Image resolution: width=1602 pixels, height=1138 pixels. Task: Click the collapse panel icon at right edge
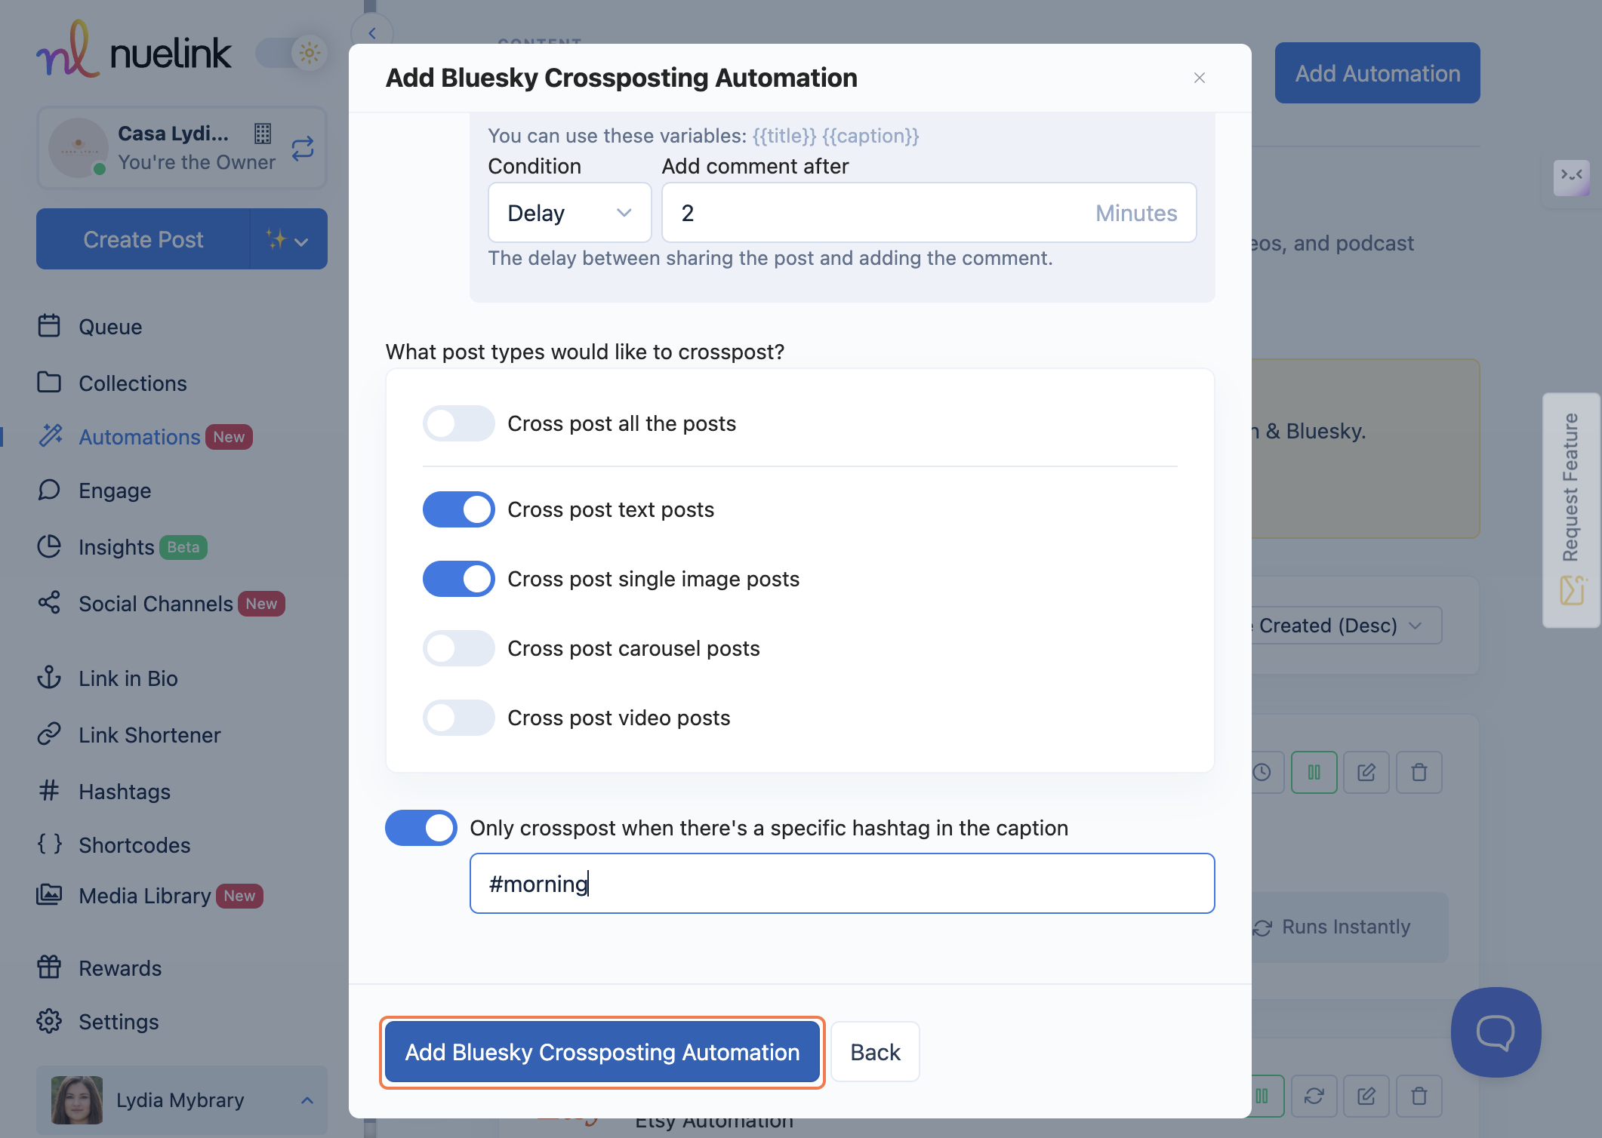[x=1572, y=177]
